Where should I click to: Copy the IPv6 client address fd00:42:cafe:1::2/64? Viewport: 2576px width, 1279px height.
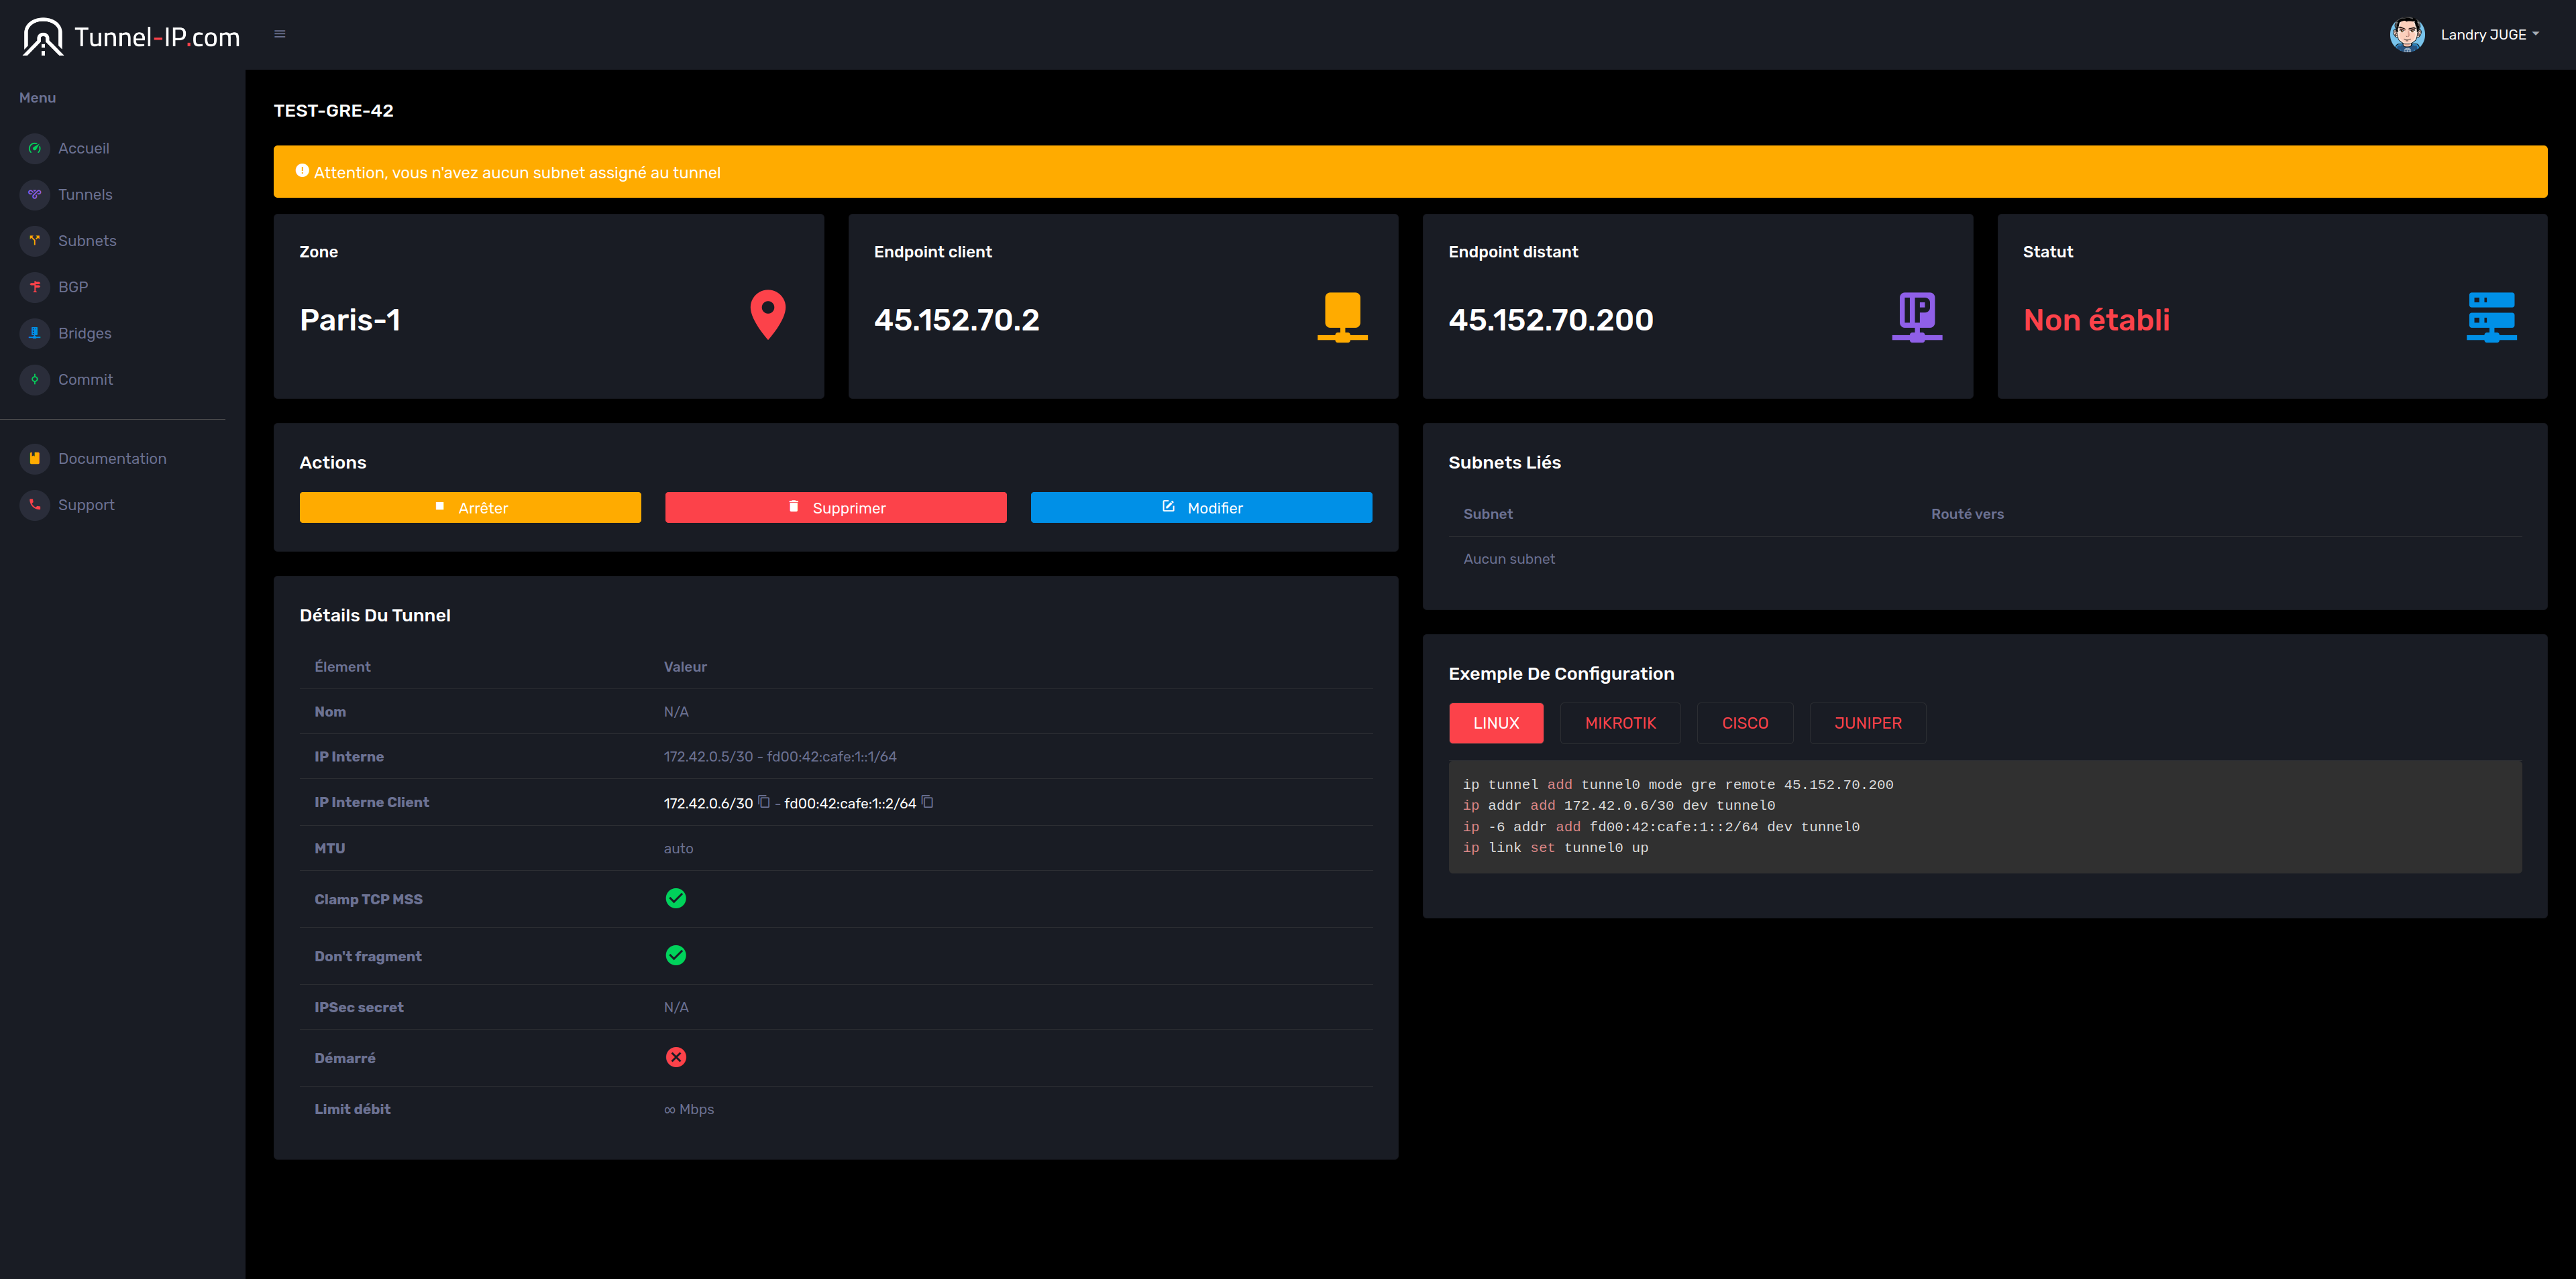tap(927, 801)
